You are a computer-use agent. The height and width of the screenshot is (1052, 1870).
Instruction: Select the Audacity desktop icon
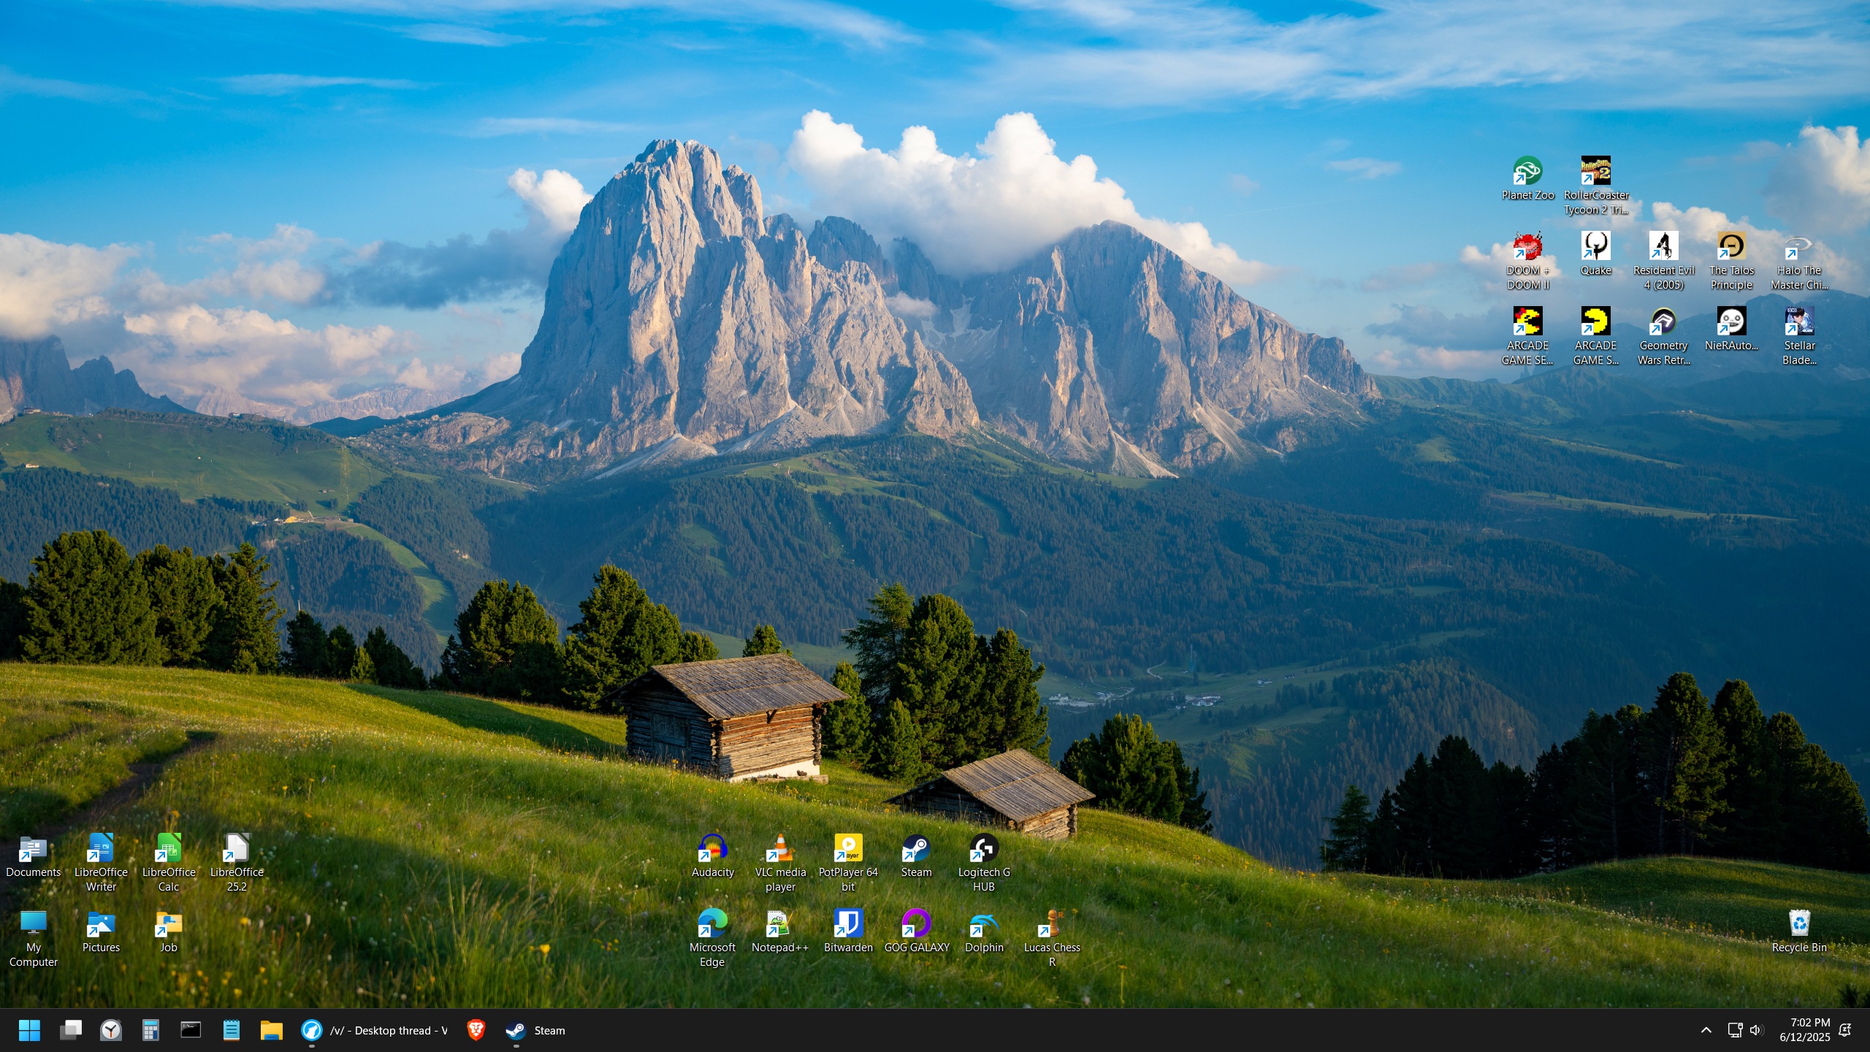[712, 855]
